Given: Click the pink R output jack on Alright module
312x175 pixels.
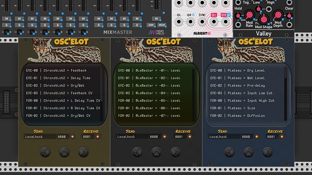Looking at the screenshot, I should [x=226, y=22].
